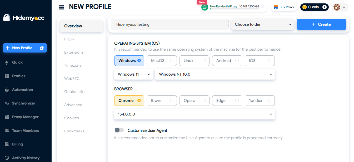Expand the Free Residential Proxy chevron

coord(263,7)
